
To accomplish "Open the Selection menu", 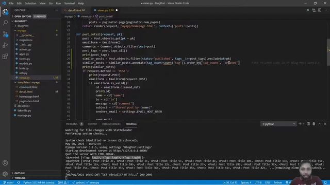I will coord(30,4).
